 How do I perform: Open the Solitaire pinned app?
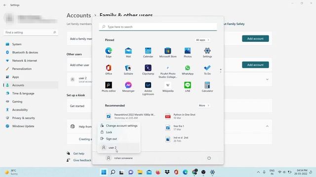(x=128, y=70)
